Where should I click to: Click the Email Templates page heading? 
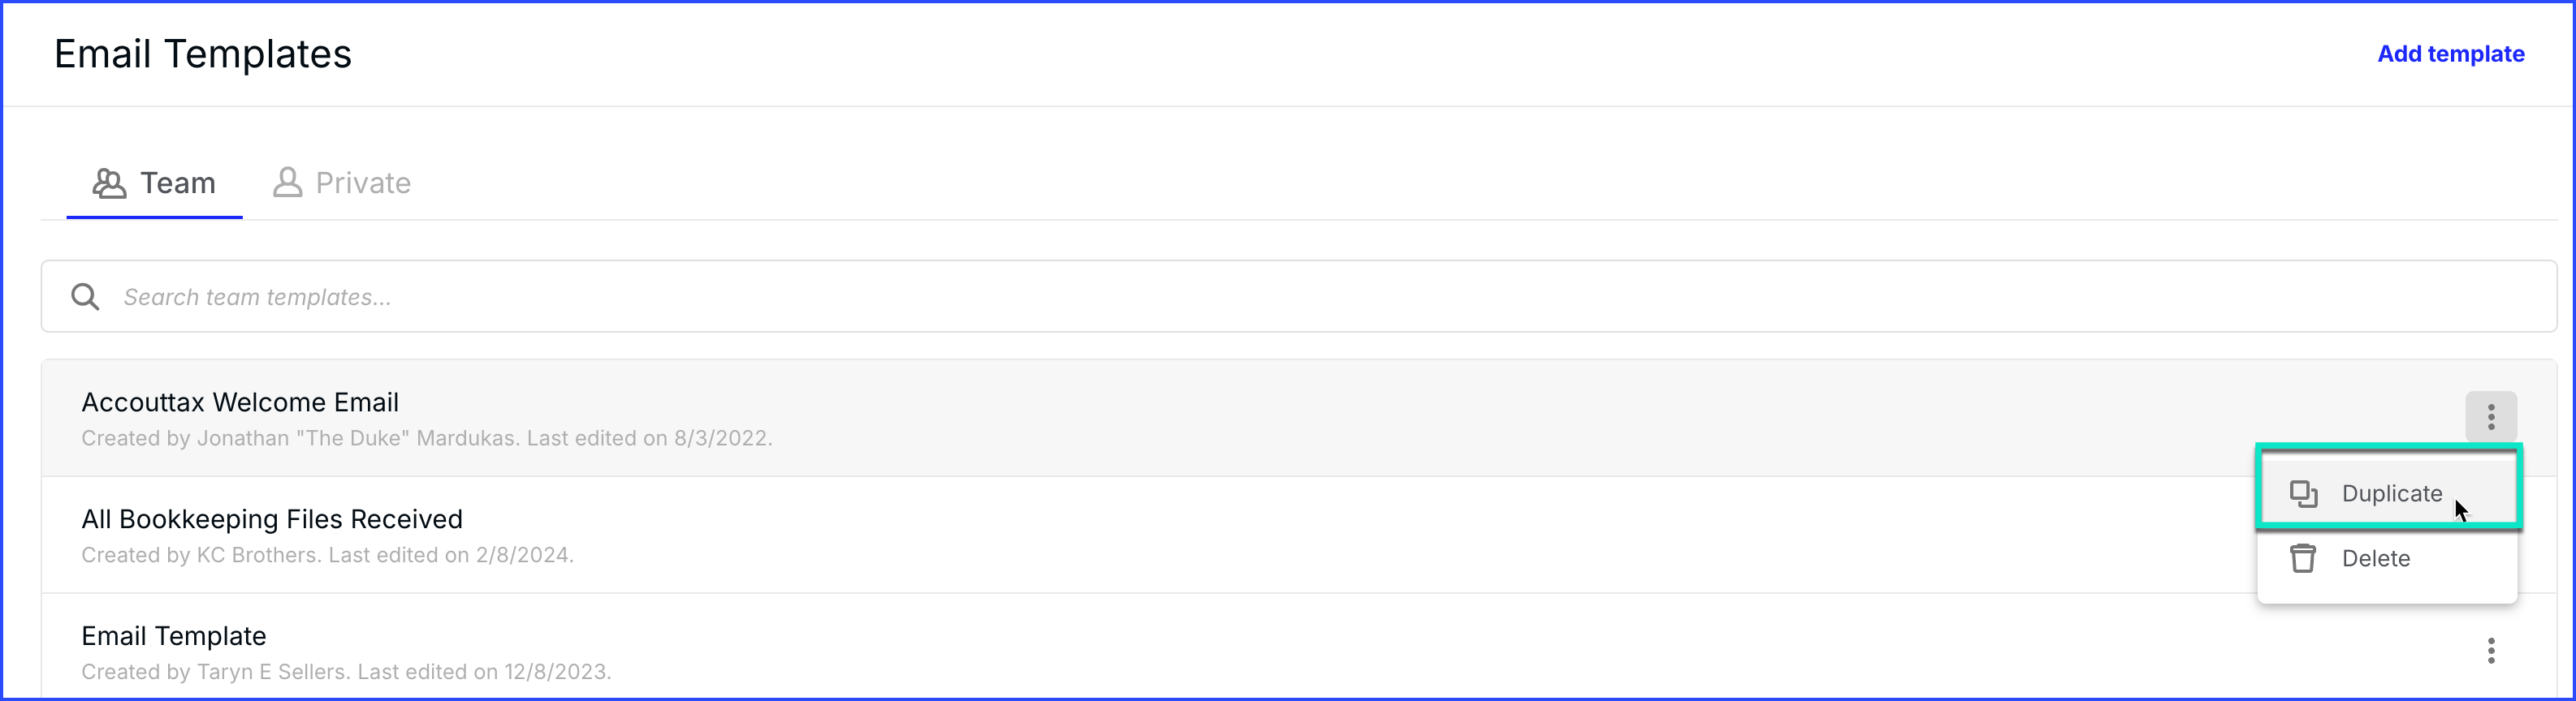click(x=203, y=54)
